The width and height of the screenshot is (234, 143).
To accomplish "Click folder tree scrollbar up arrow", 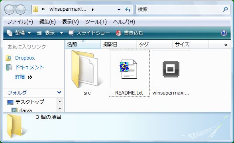I will [x=60, y=102].
